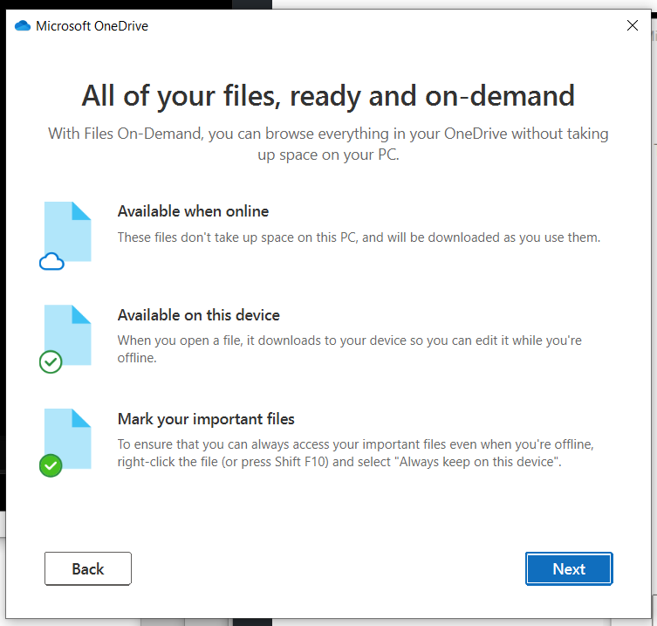Select the 'Available when online' heading

tap(193, 211)
